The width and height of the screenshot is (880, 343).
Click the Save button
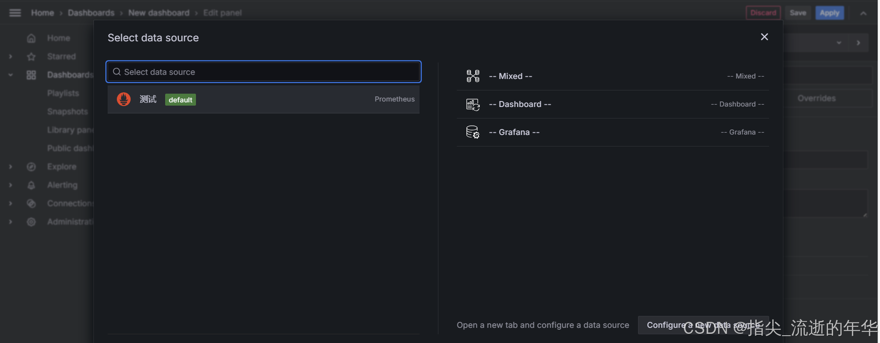pyautogui.click(x=798, y=13)
